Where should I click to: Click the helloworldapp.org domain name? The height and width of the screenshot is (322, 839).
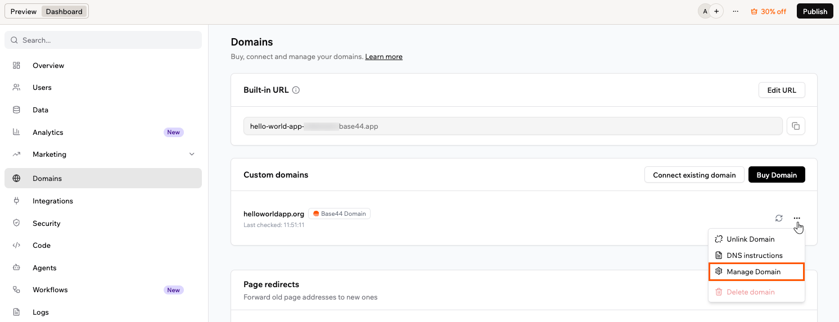tap(274, 214)
